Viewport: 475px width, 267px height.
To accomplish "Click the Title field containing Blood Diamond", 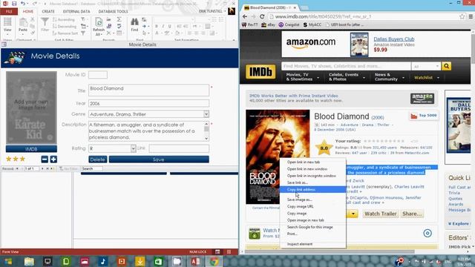I will click(148, 90).
